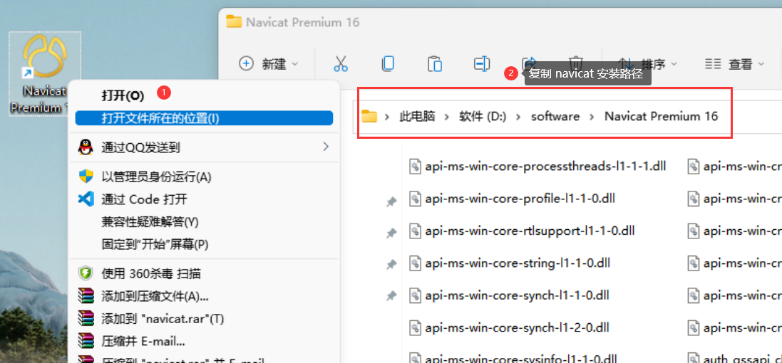Click the QQ penguin icon in context menu

tap(86, 147)
